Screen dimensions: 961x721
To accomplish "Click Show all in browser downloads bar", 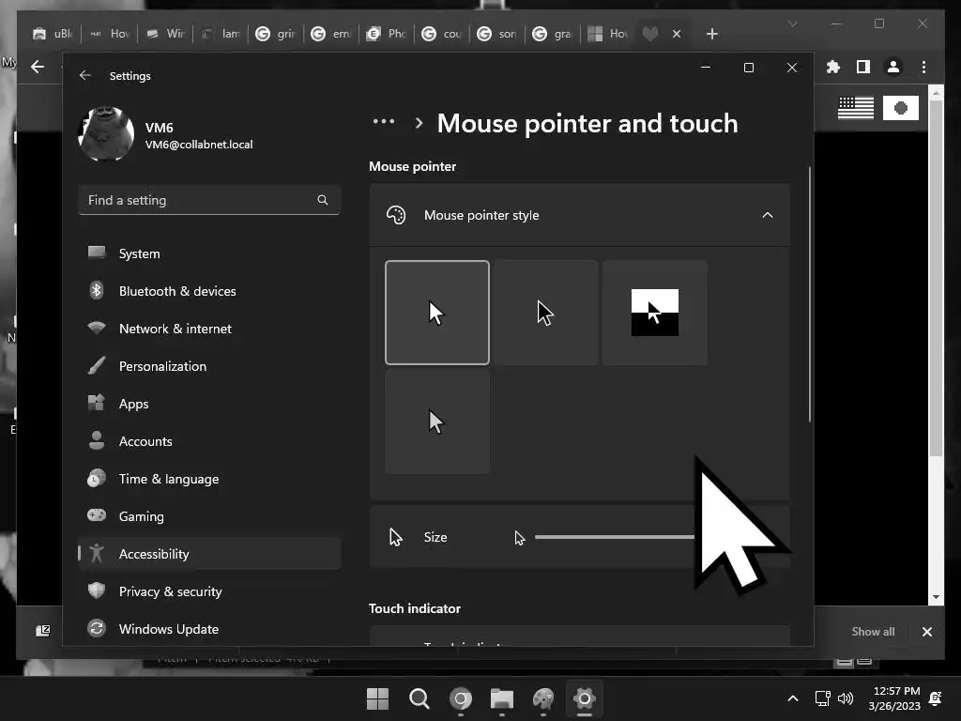I will (873, 632).
